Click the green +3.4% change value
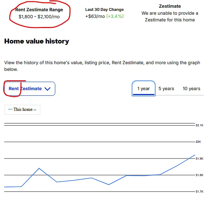The image size is (204, 202). click(x=115, y=16)
